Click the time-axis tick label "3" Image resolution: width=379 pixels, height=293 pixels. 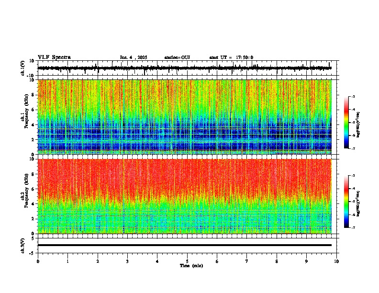(127, 261)
